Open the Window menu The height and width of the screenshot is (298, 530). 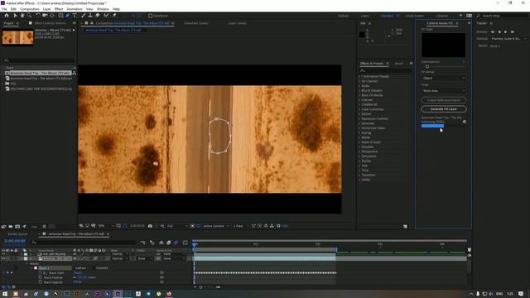[x=103, y=9]
